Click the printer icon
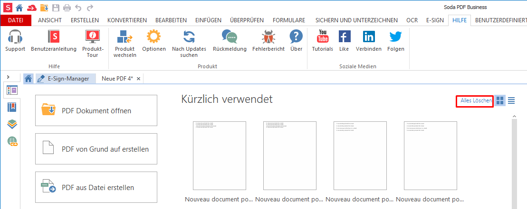527x209 pixels. (67, 8)
